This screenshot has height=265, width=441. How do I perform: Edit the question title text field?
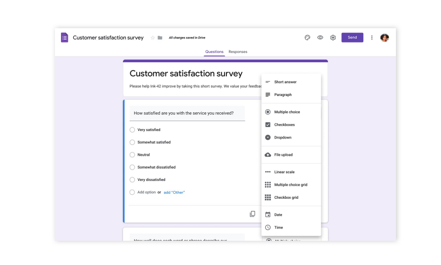[187, 113]
